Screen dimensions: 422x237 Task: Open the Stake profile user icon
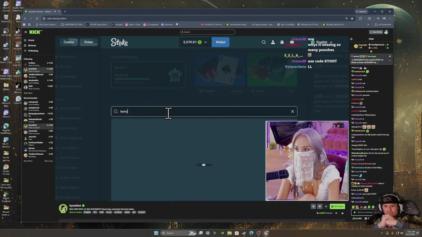point(273,42)
